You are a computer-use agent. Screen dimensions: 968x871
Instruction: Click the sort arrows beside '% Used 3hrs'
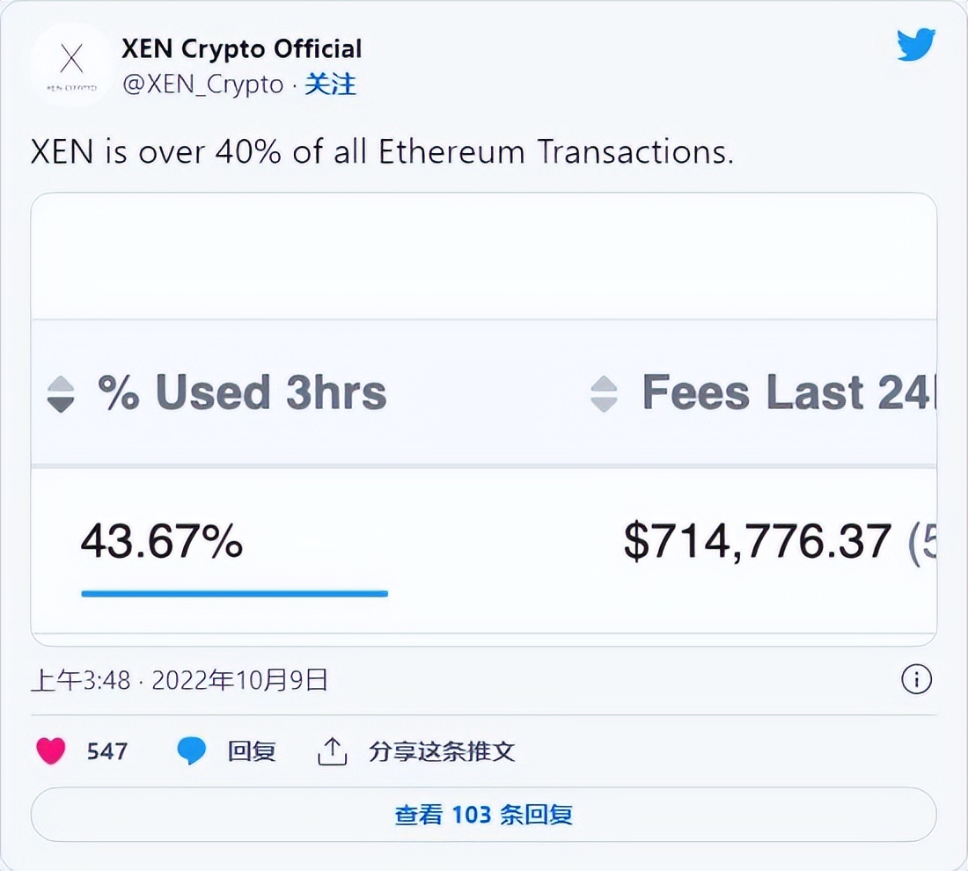pyautogui.click(x=61, y=394)
